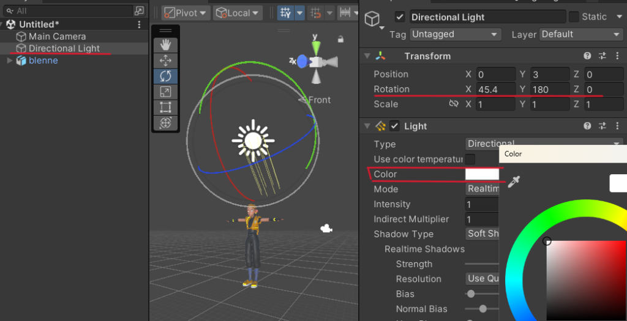Click the color picker eyedropper icon

(x=514, y=182)
